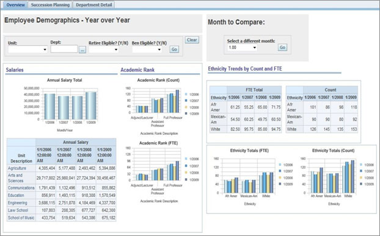Open the Arts and Sciences unit link

(x=15, y=177)
